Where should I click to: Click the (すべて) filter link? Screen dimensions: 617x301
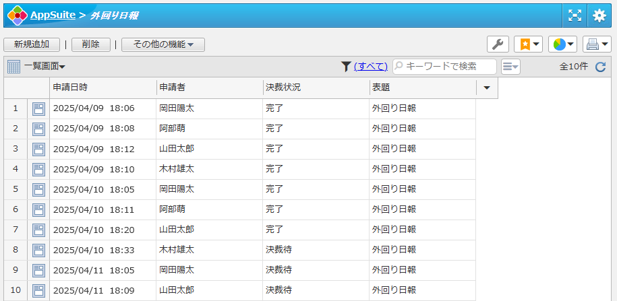[371, 66]
